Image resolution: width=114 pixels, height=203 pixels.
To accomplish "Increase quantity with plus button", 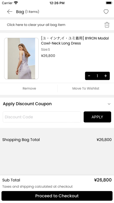I will [106, 76].
